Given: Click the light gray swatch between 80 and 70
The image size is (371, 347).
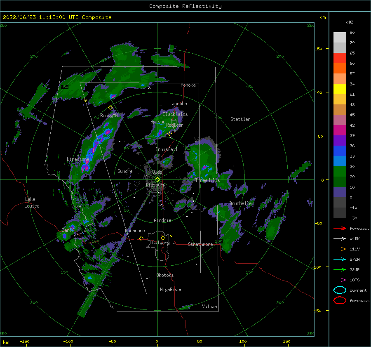Looking at the screenshot, I should [x=340, y=38].
